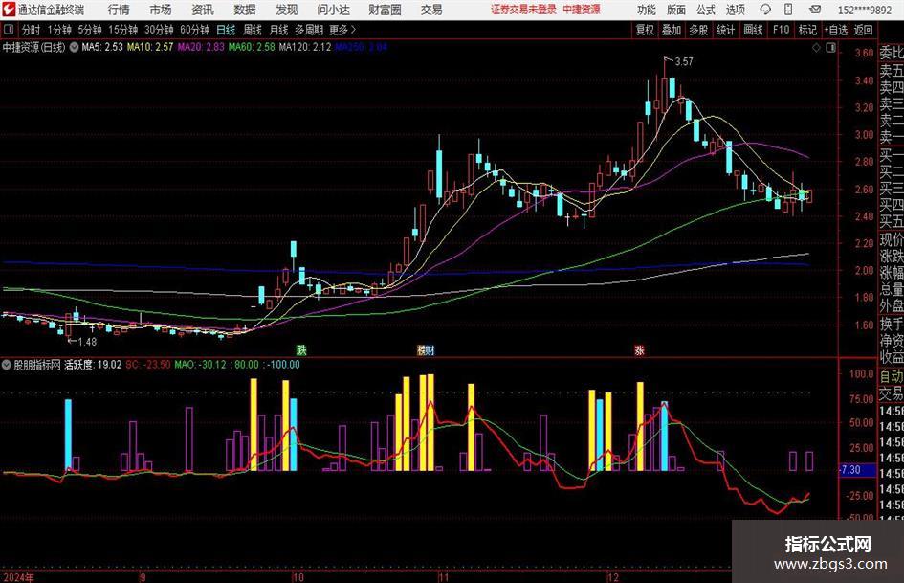The width and height of the screenshot is (904, 583).
Task: Select the 日线 daily period tab
Action: click(226, 30)
